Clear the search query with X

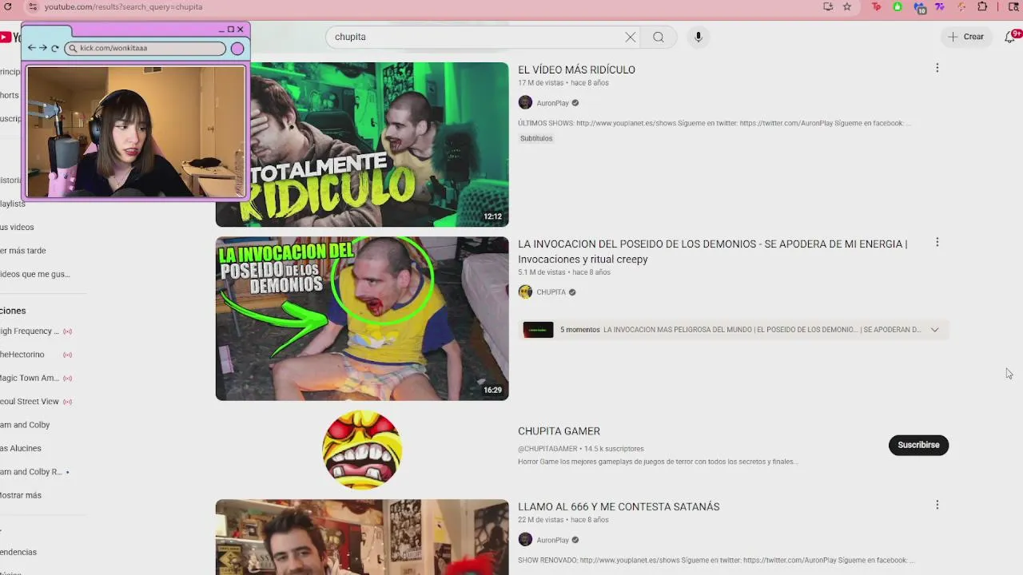631,37
